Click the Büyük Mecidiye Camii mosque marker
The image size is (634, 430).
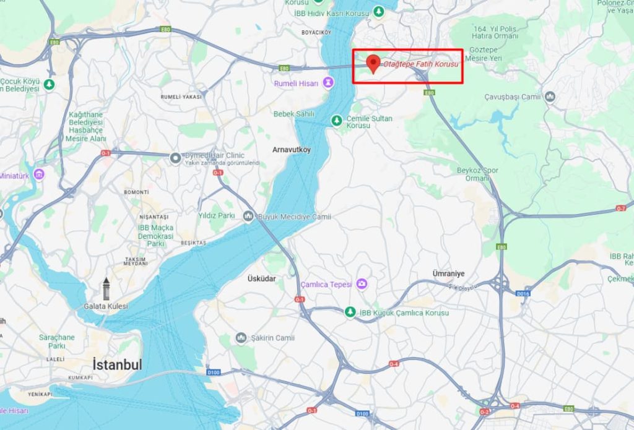tap(248, 216)
